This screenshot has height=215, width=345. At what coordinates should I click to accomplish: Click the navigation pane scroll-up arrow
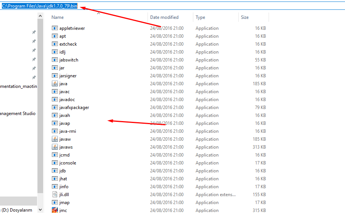tap(40, 16)
